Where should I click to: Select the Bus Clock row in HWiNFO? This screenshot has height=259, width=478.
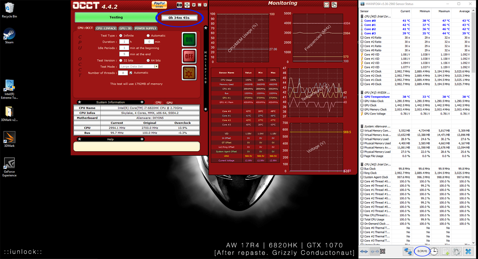415,169
